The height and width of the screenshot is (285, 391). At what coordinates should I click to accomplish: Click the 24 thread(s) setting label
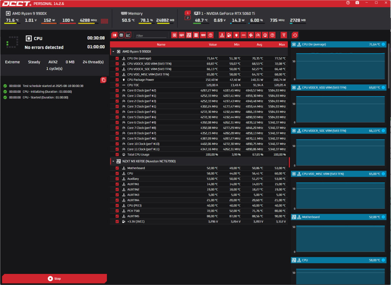[93, 62]
